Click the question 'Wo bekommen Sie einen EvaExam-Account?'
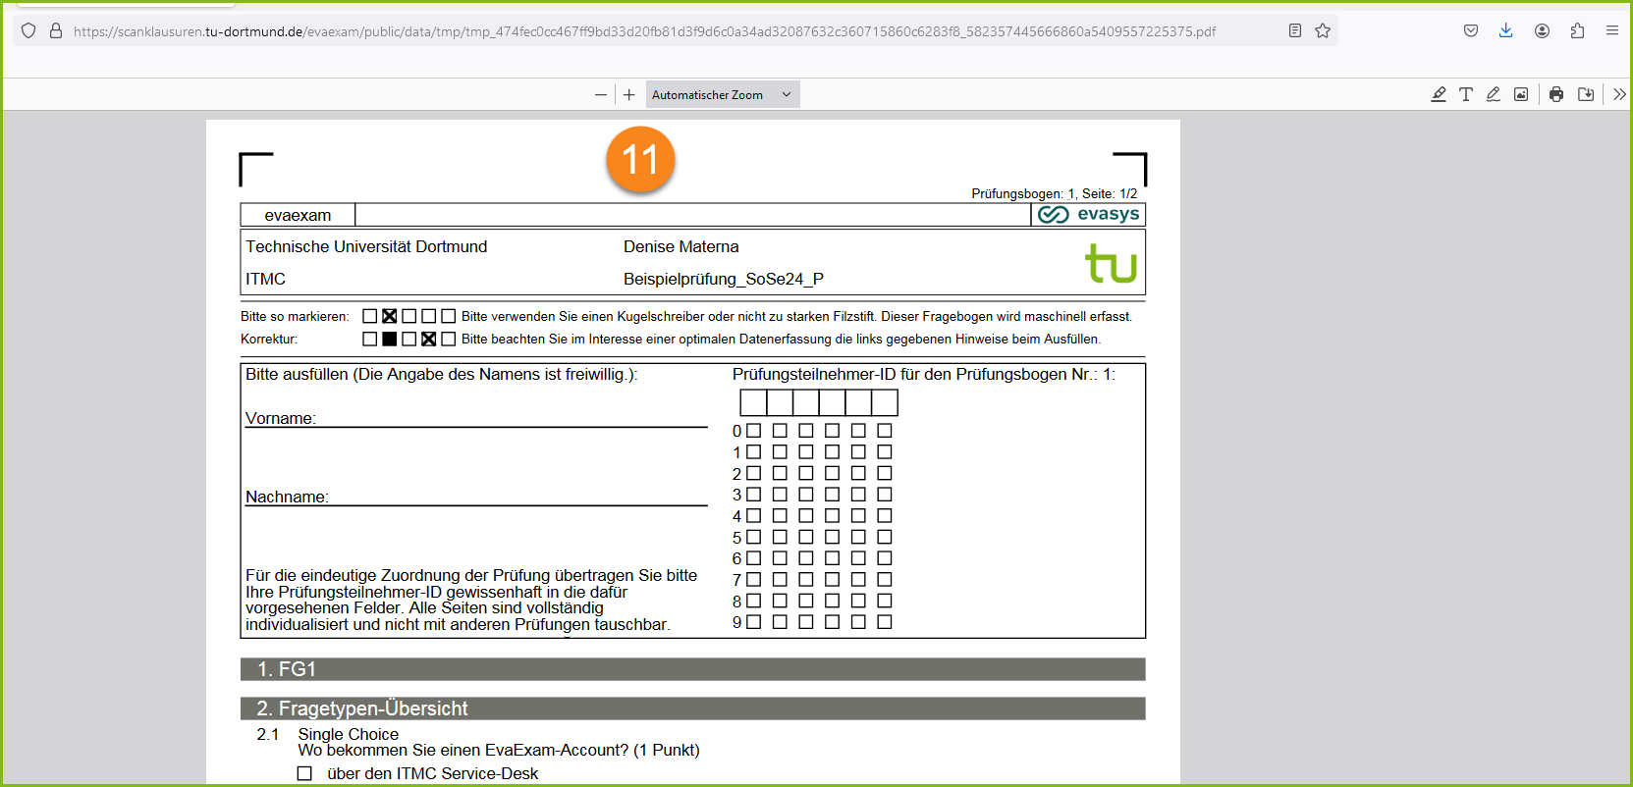Screen dimensions: 1633x787 coord(463,751)
